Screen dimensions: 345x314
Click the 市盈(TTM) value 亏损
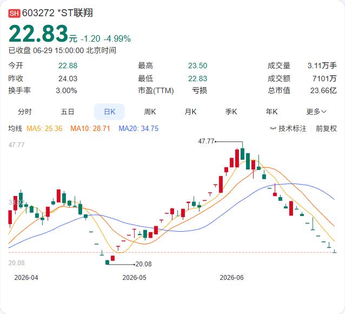click(200, 90)
